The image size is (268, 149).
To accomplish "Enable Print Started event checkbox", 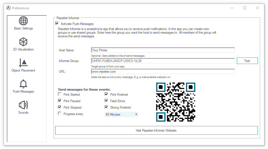I will (60, 94).
